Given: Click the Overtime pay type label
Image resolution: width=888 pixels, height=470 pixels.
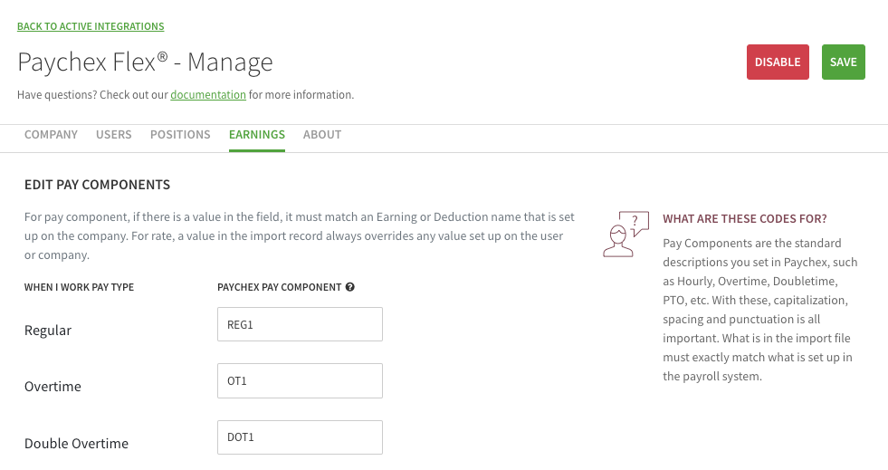Looking at the screenshot, I should click(53, 386).
